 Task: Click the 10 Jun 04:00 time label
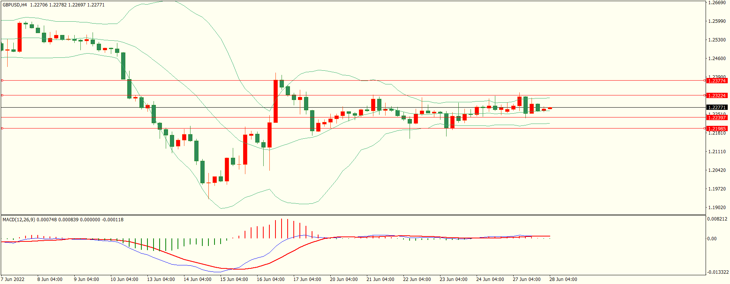tap(124, 279)
